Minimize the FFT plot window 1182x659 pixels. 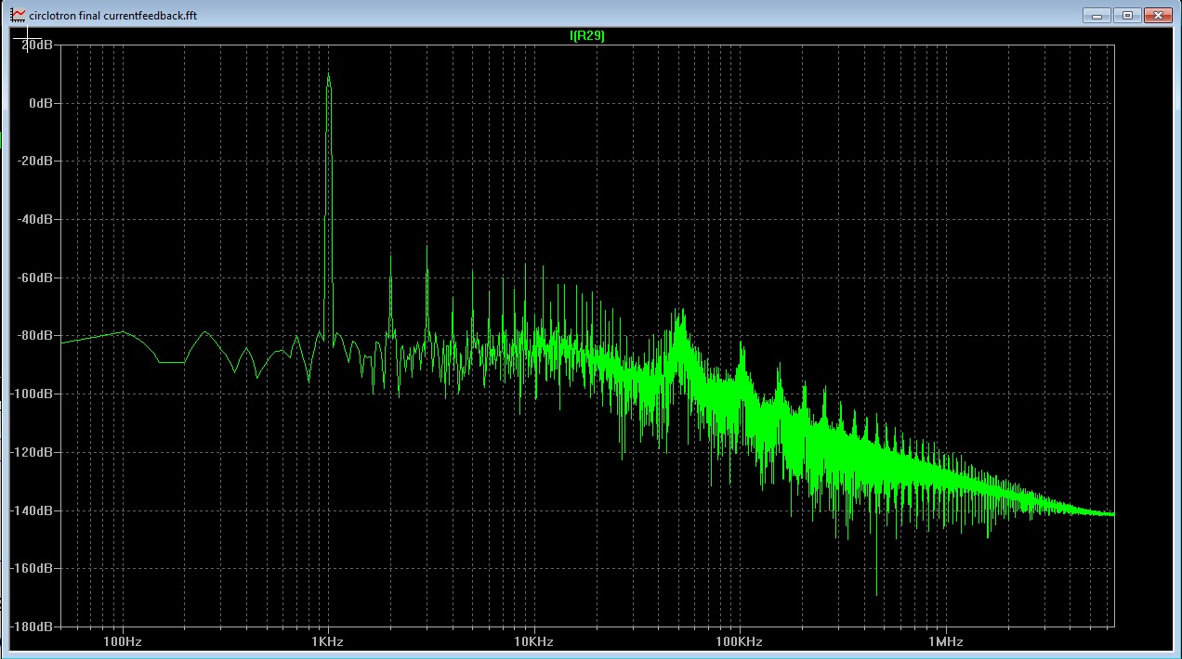(1097, 15)
